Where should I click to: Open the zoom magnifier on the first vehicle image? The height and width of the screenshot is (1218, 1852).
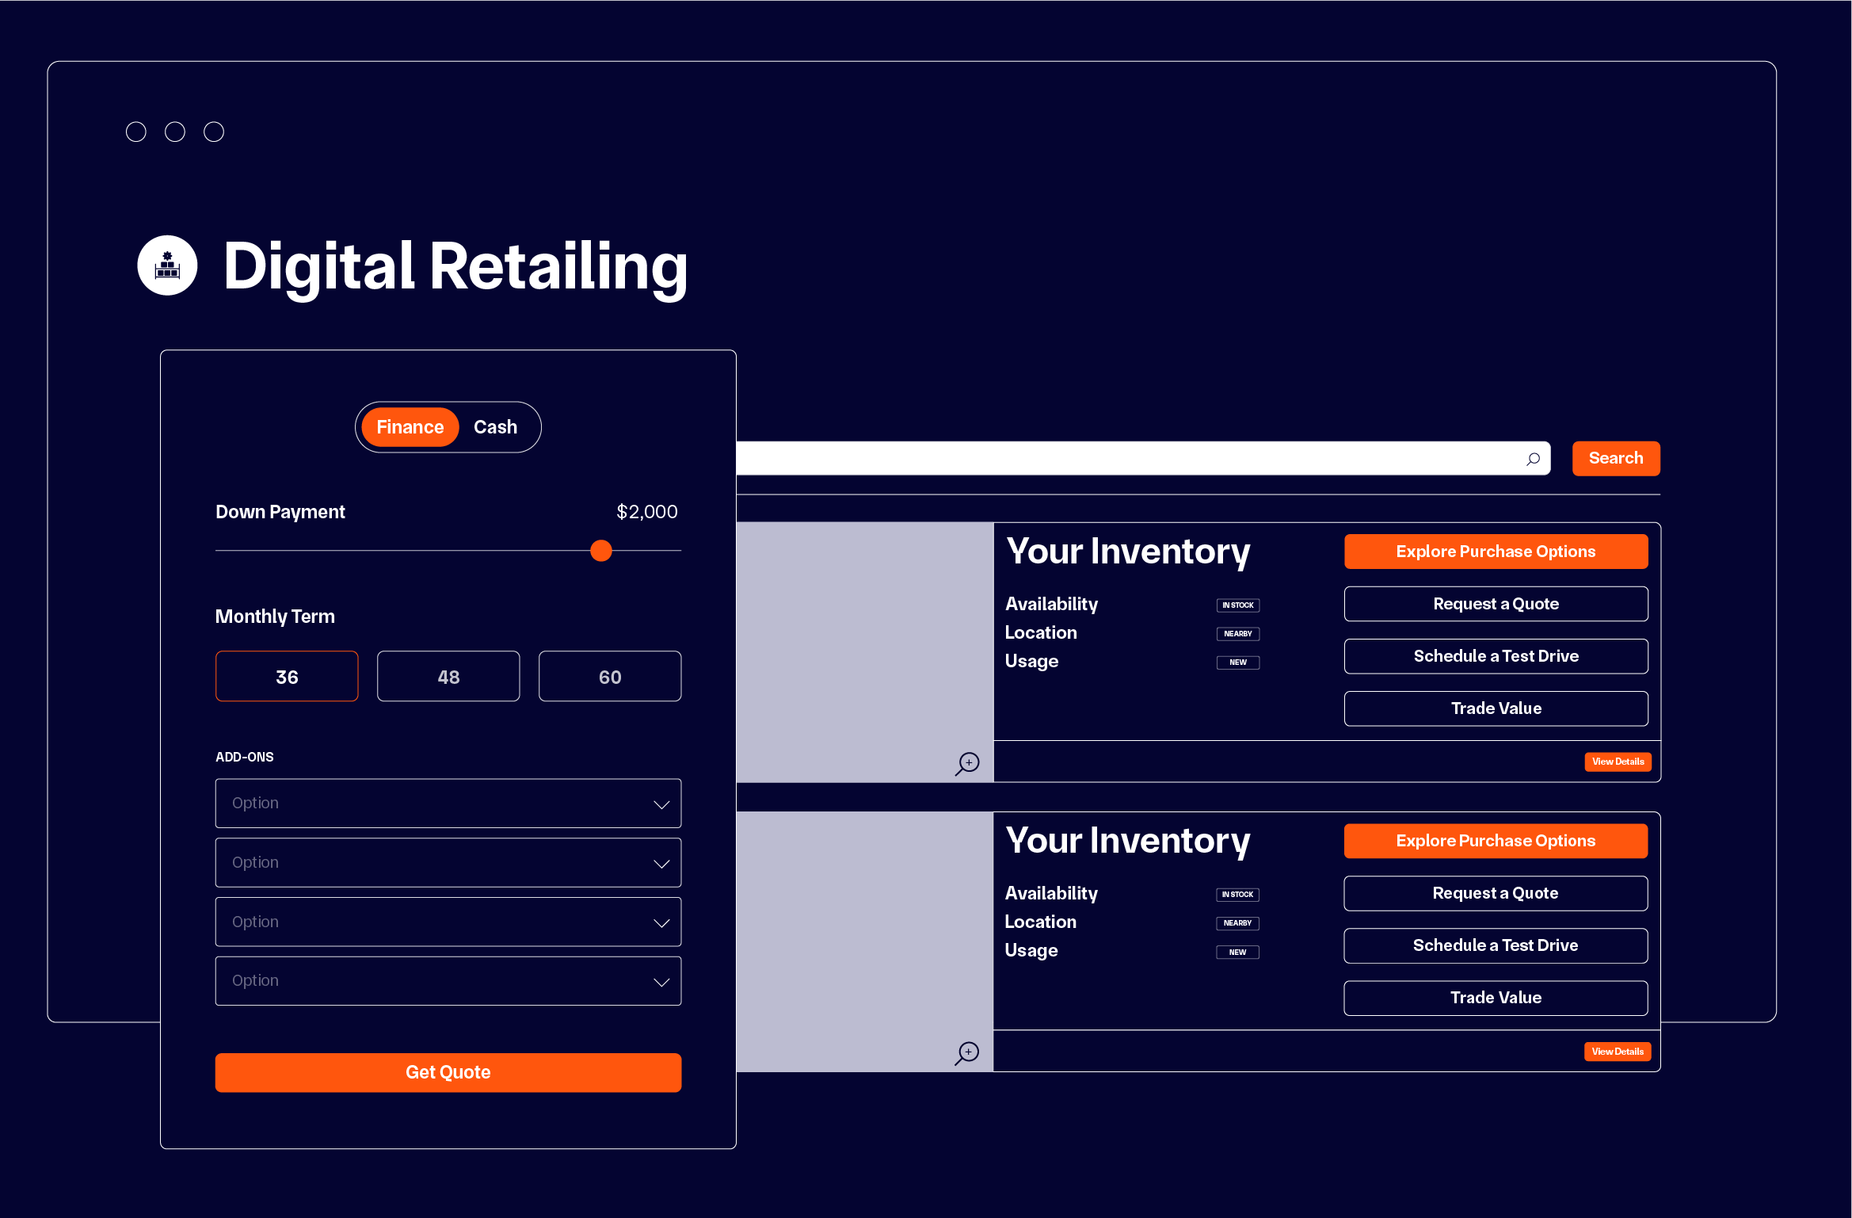(x=967, y=763)
